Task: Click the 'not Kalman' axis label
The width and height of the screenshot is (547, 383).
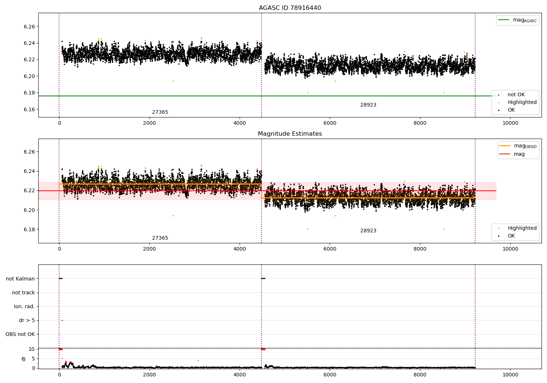Action: pos(20,279)
